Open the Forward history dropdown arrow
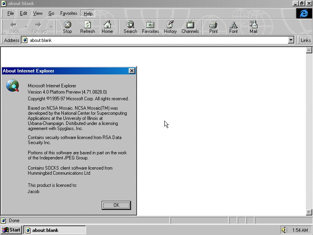 coord(51,27)
